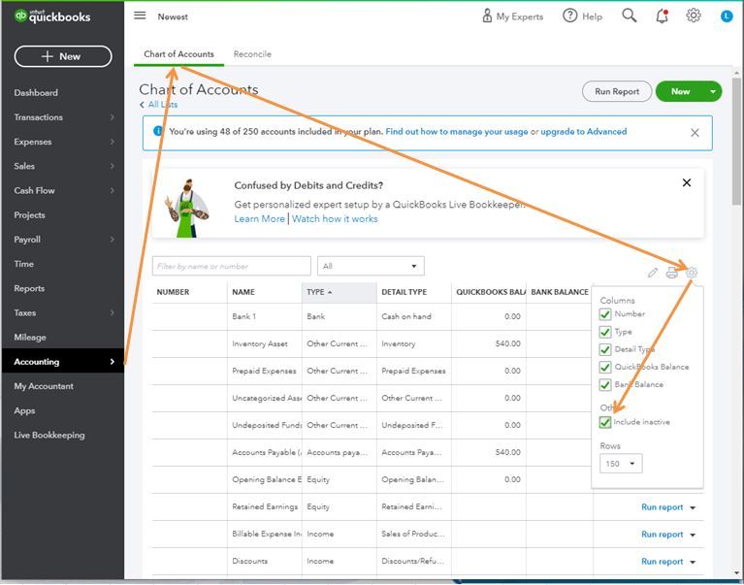Expand the Cash Flow sidebar submenu

pyautogui.click(x=112, y=190)
